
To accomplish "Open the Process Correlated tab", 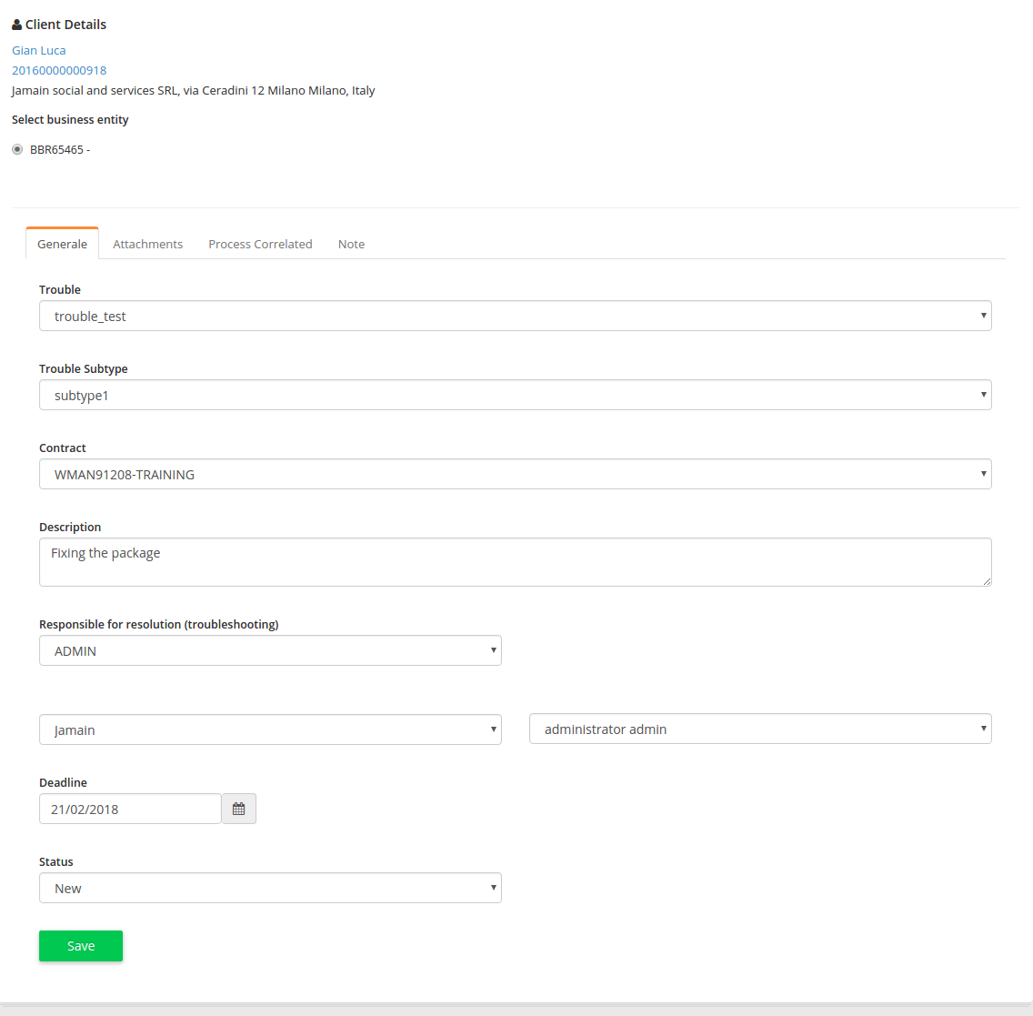I will (260, 244).
